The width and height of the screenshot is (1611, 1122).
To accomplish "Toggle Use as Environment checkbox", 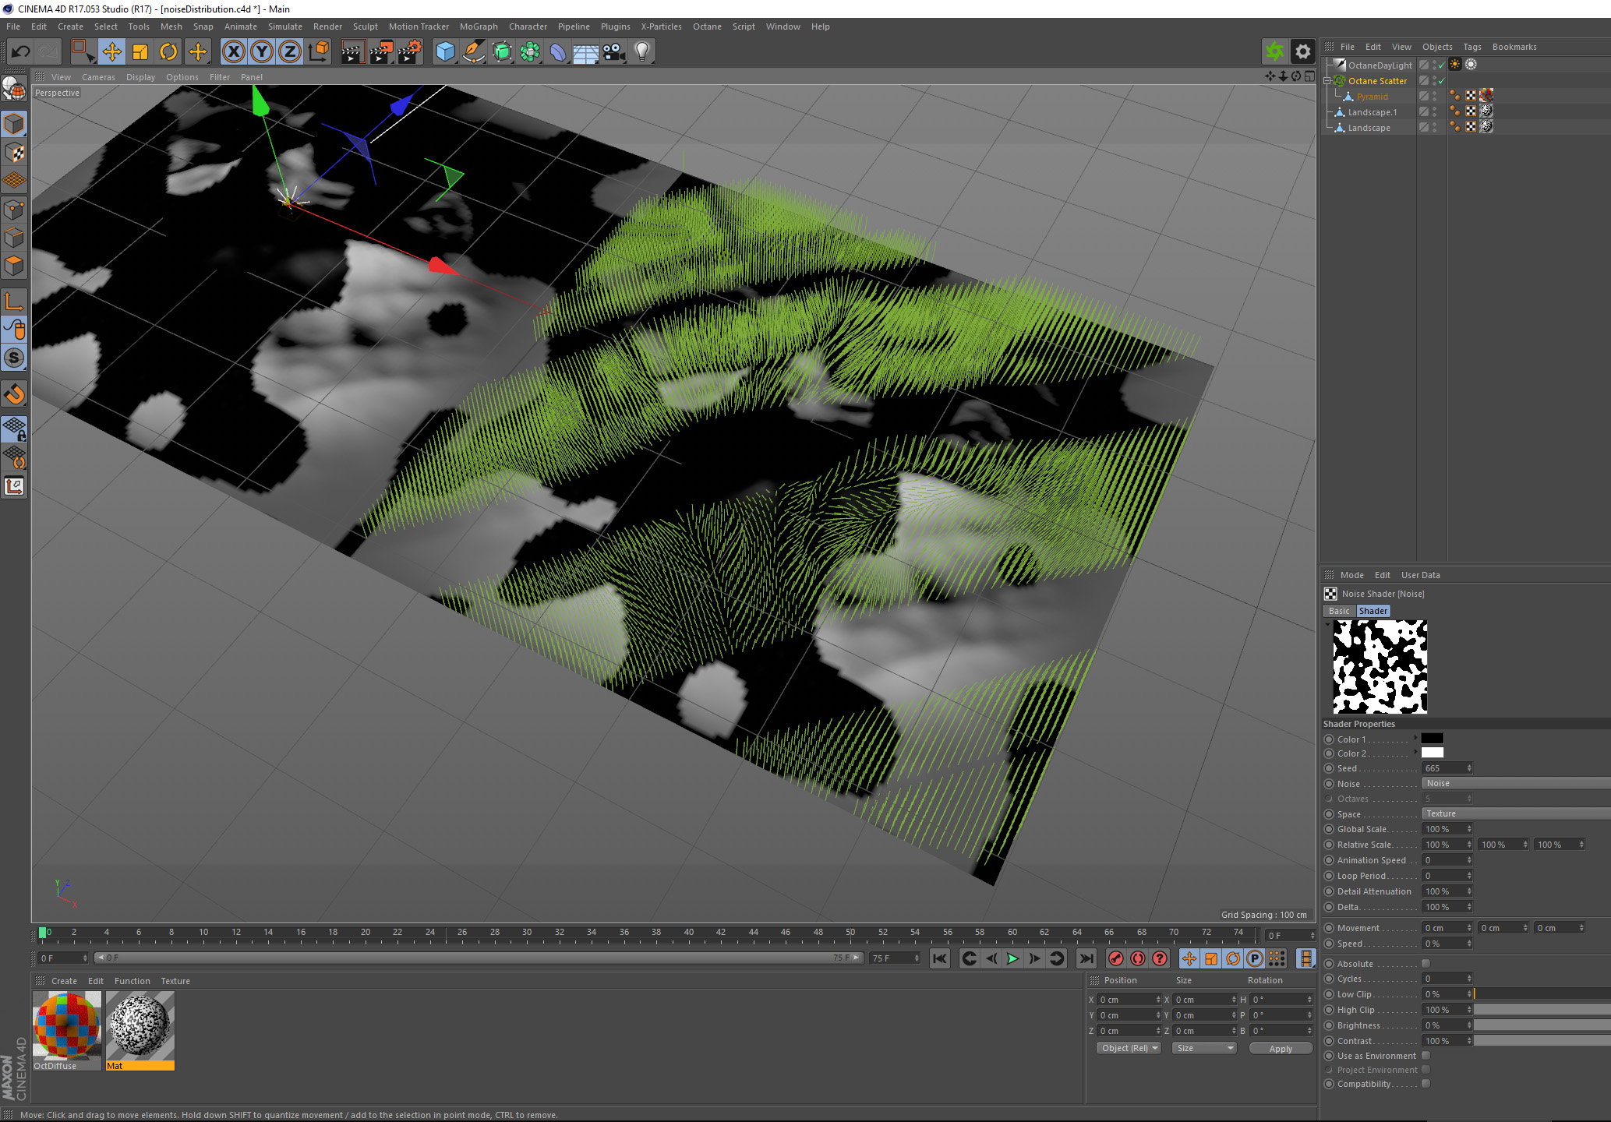I will point(1426,1056).
